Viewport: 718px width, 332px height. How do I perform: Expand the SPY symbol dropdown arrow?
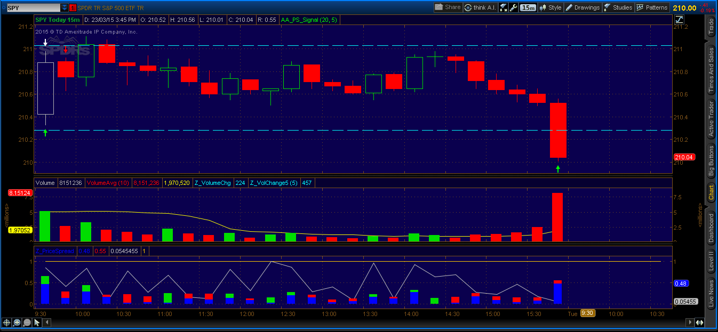click(x=65, y=8)
